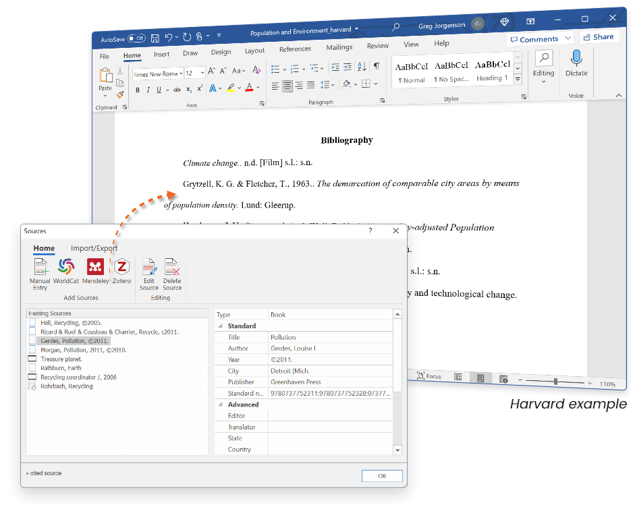The height and width of the screenshot is (515, 637).
Task: Click the Undo arrow in Word
Action: (169, 38)
